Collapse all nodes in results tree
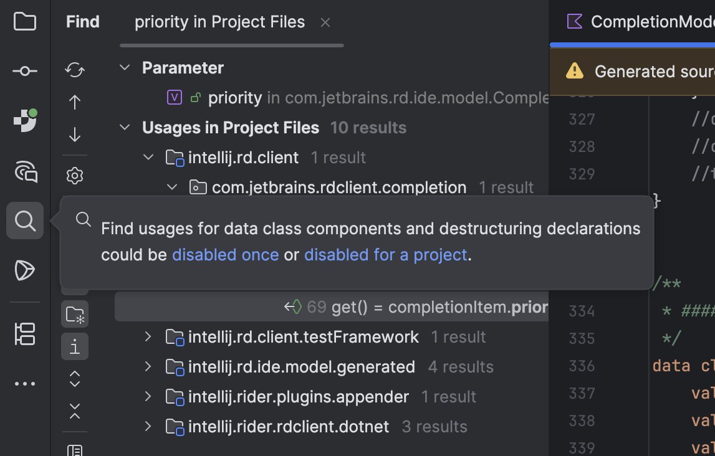This screenshot has height=456, width=715. pyautogui.click(x=74, y=411)
